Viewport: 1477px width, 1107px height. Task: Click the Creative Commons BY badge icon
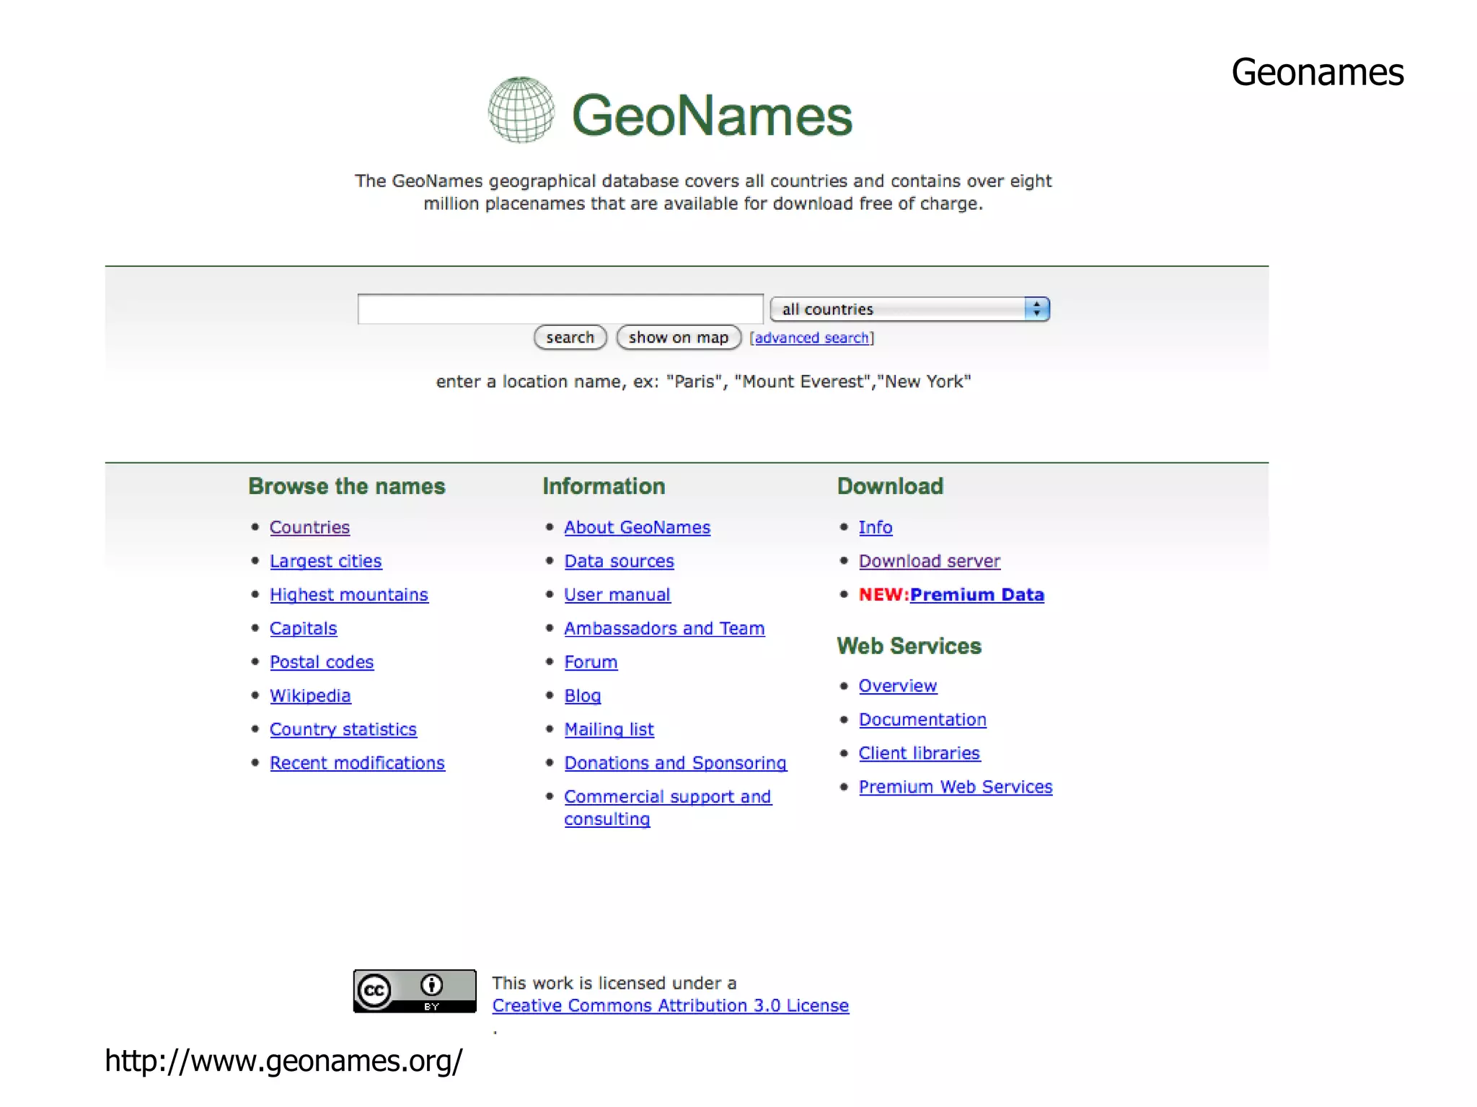click(415, 991)
